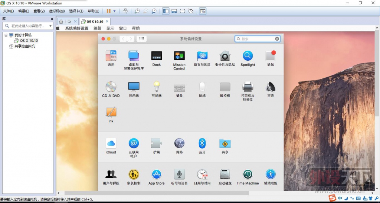
Task: Enter full screen mode from toolbar
Action: coord(183,11)
